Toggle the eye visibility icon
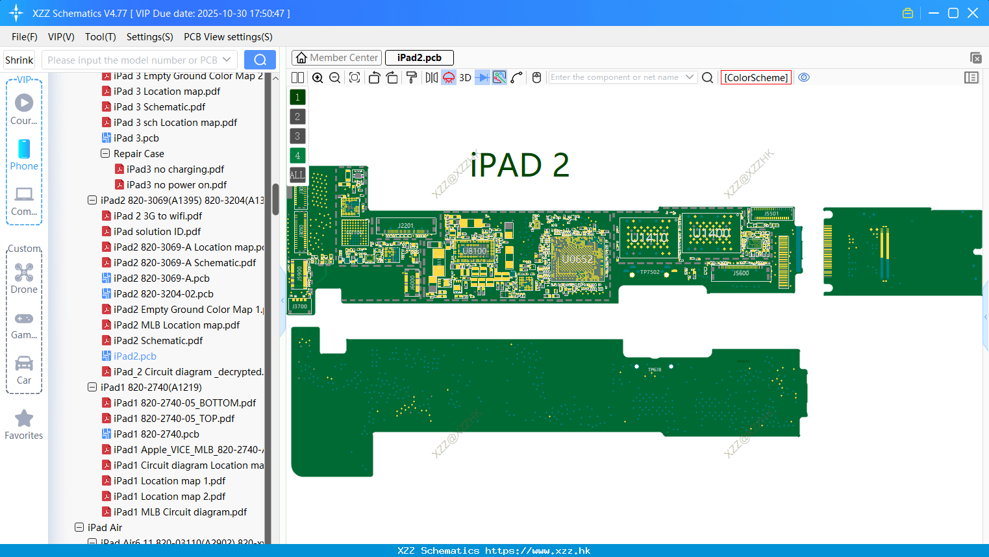Image resolution: width=989 pixels, height=557 pixels. click(x=804, y=77)
